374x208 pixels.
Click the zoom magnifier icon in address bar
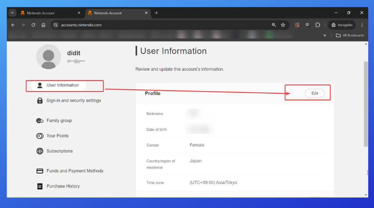[273, 25]
